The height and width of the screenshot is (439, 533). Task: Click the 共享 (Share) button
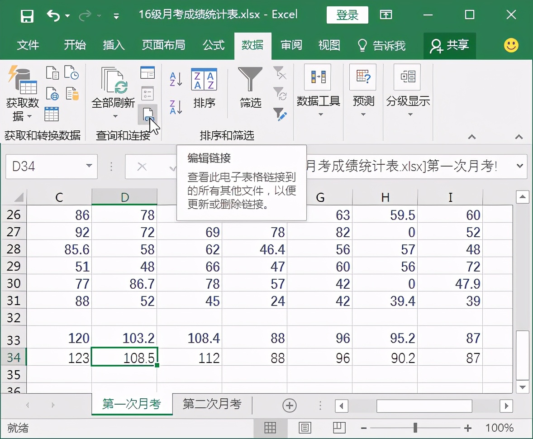click(450, 45)
